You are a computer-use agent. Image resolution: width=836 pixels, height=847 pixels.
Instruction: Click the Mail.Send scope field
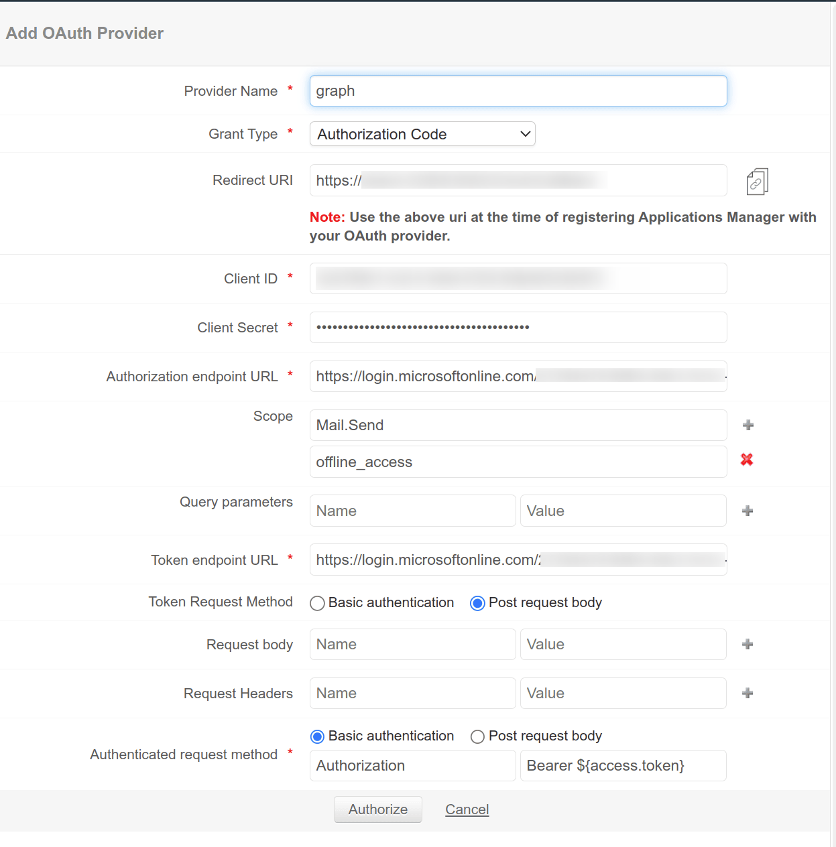click(x=518, y=426)
